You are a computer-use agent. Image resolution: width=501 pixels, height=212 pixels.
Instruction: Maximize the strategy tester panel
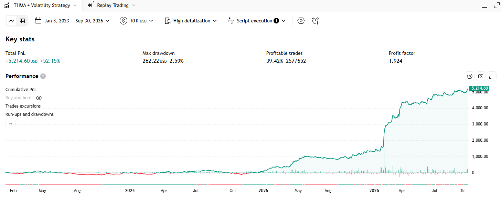point(496,5)
